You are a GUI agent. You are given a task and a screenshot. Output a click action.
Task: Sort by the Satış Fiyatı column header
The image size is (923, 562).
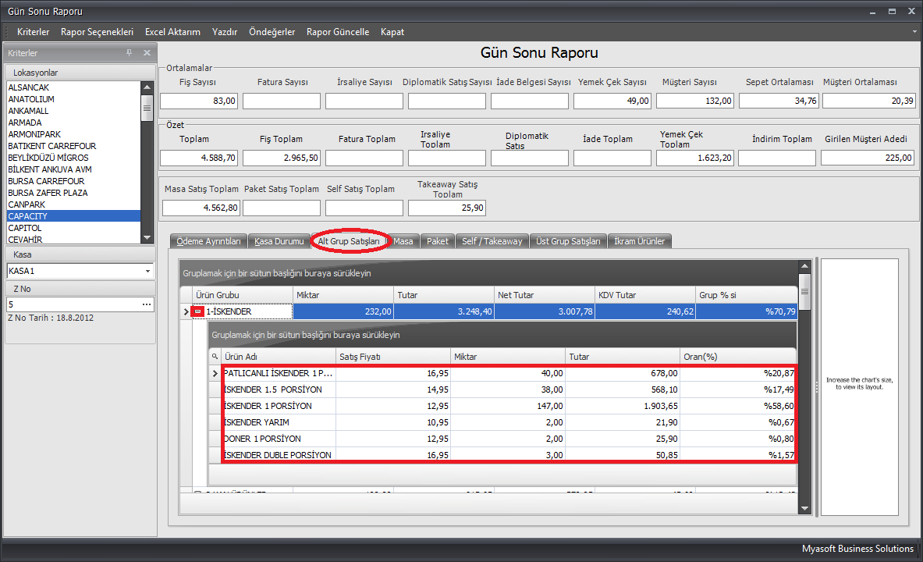click(392, 357)
